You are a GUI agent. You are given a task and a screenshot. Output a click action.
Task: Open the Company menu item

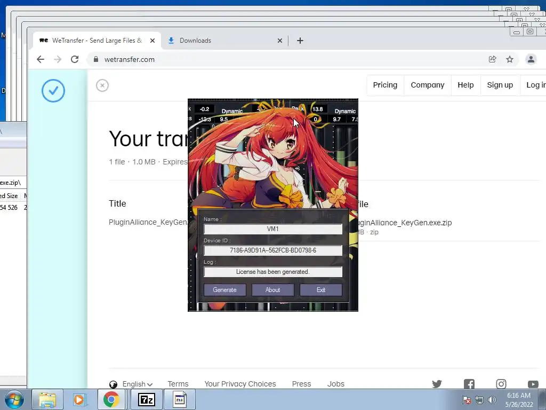pyautogui.click(x=428, y=85)
